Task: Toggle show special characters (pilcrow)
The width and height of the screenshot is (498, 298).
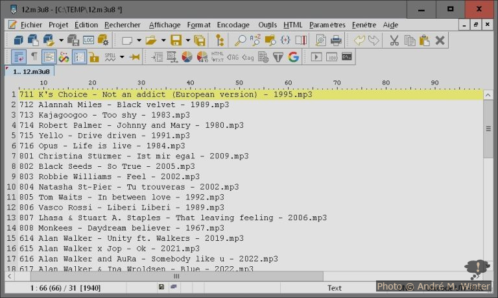Action: pos(34,57)
